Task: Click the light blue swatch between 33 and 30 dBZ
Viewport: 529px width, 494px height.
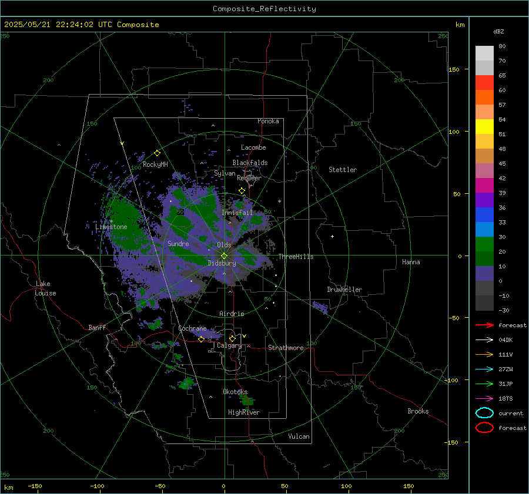Action: tap(484, 229)
